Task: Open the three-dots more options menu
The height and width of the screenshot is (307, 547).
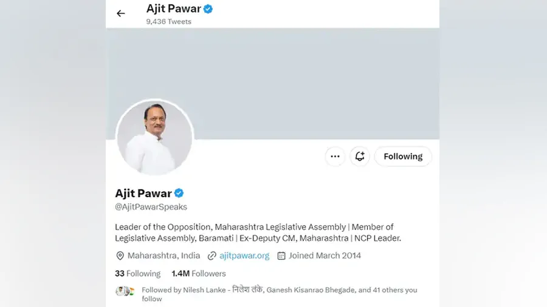Action: (335, 157)
